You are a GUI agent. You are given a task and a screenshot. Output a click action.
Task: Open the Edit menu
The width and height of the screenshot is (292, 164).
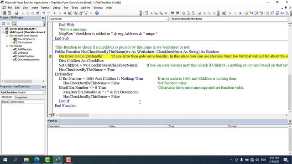[17, 8]
